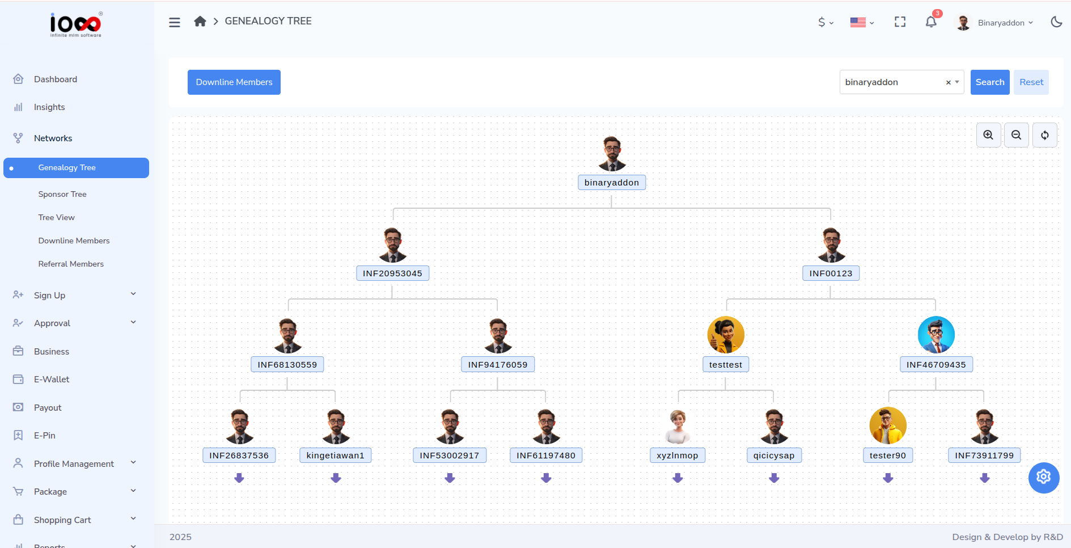The height and width of the screenshot is (548, 1071).
Task: Toggle the sidebar with hamburger menu
Action: 174,22
